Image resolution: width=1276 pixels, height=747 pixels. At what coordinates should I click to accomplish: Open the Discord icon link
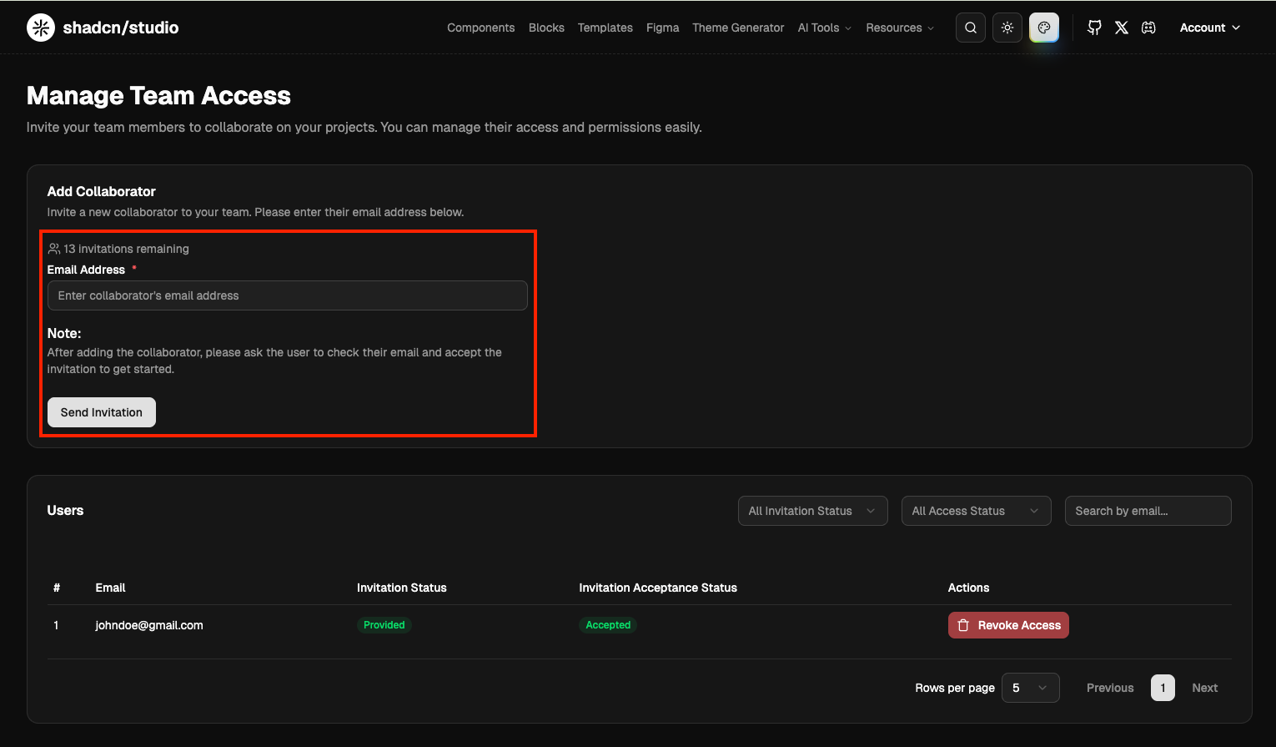[x=1148, y=28]
